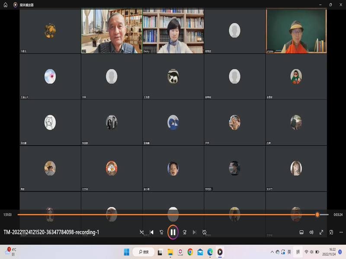Viewport: 346px width, 259px height.
Task: Open the volume control
Action: [311, 232]
